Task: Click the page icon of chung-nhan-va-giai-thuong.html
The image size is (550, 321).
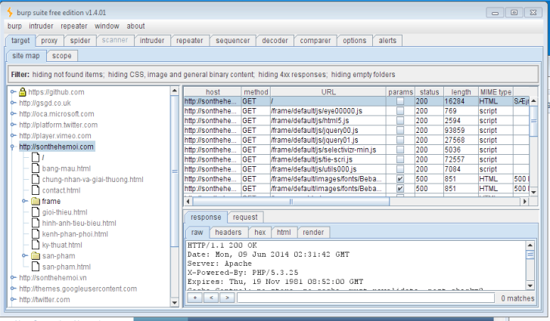Action: 36,179
